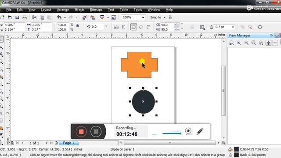Stop the screen recording
The image size is (281, 158).
coord(81,132)
